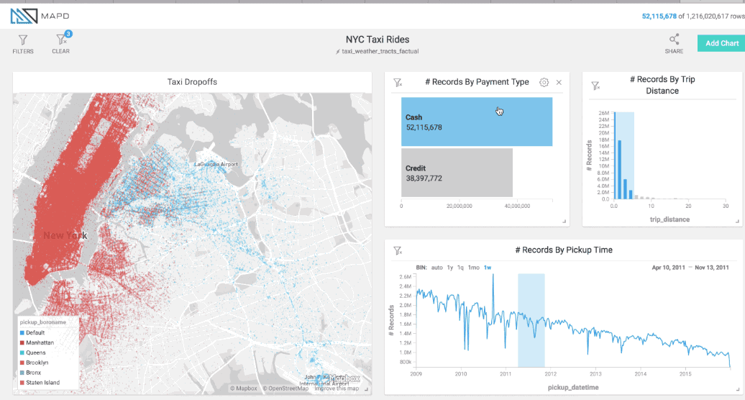Clear filter on Trip Distance chart

[595, 86]
